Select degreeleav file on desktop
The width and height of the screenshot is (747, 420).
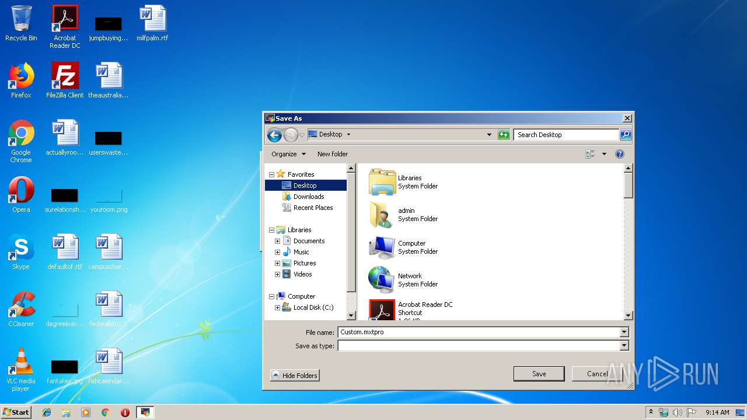click(65, 314)
